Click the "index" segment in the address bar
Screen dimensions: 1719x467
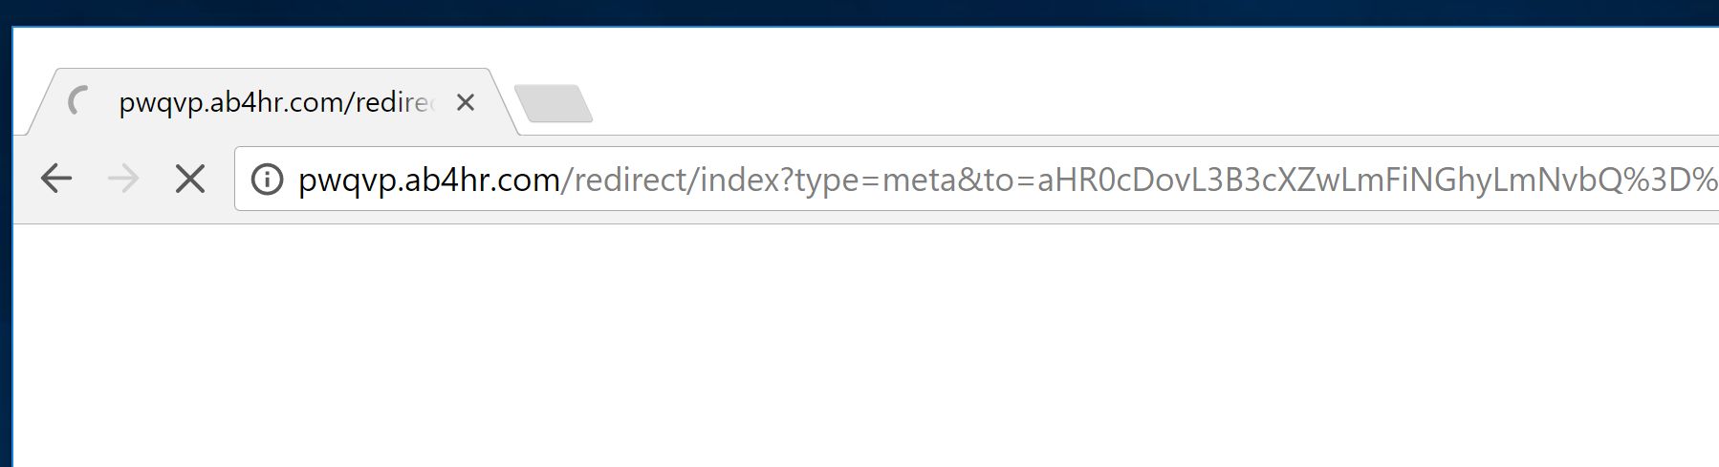click(739, 180)
